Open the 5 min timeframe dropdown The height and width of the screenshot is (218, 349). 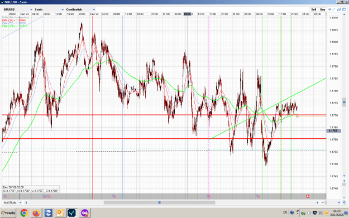click(x=49, y=9)
